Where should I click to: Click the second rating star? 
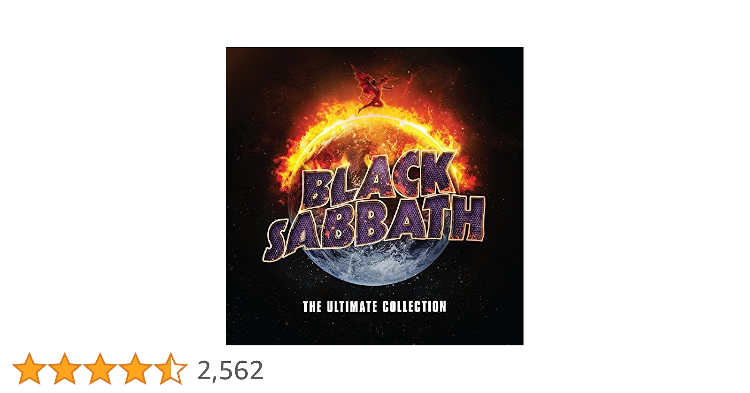(65, 368)
